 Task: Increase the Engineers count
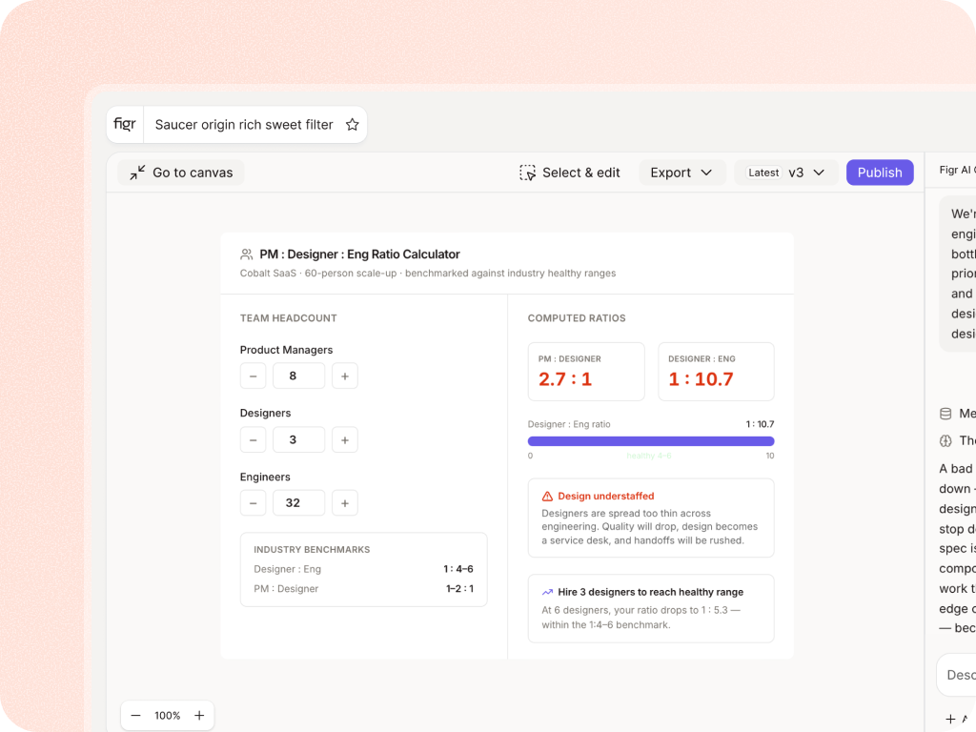tap(345, 503)
